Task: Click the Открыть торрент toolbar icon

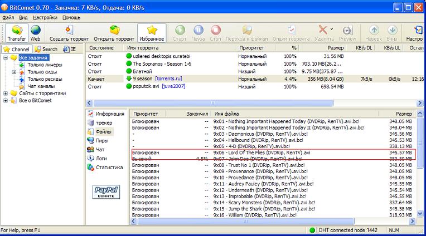Action: (114, 32)
